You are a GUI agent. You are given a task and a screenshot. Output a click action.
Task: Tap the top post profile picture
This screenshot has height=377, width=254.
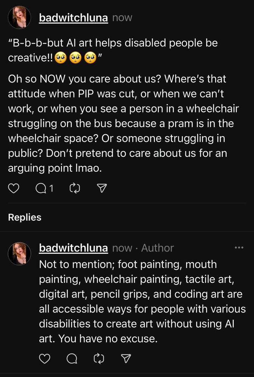tap(20, 17)
